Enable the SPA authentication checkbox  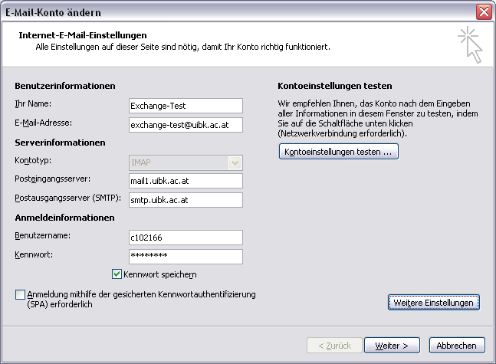[20, 294]
